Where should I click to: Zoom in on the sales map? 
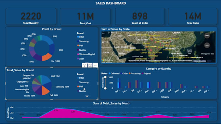click(207, 36)
